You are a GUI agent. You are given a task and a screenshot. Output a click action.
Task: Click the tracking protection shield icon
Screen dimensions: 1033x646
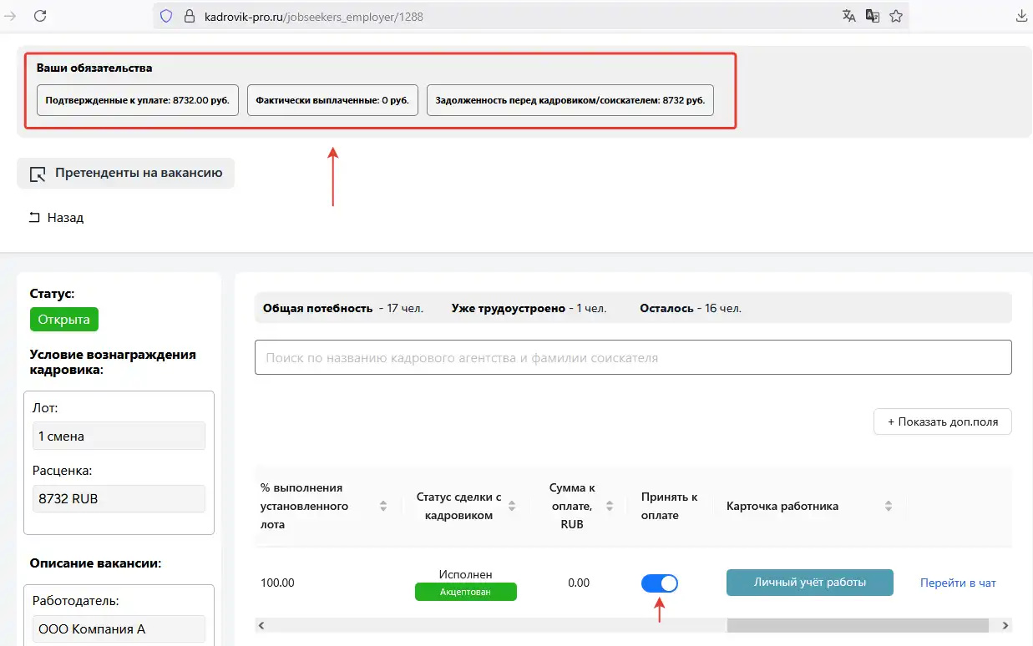click(166, 16)
